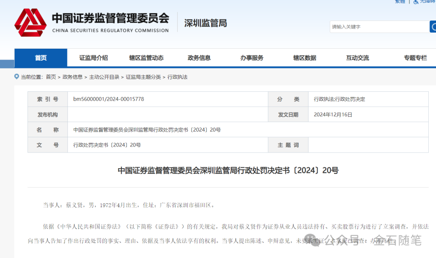Select 互动交流 in the navigation bar
436x258 pixels.
(357, 58)
